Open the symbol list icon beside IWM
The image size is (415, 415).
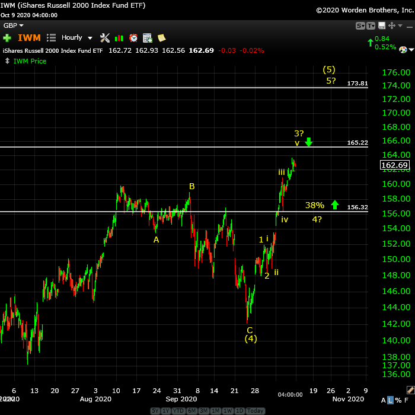tap(51, 37)
